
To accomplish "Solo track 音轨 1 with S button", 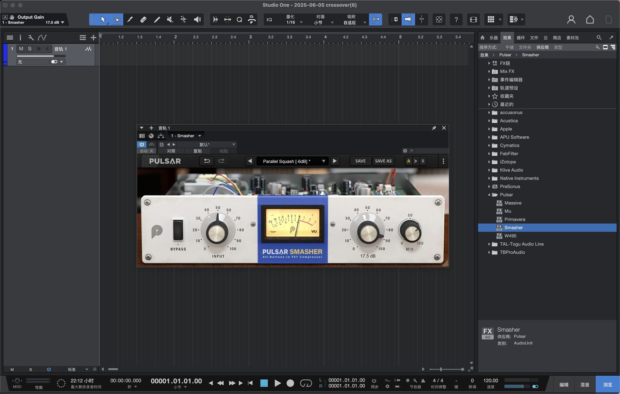I will [30, 49].
